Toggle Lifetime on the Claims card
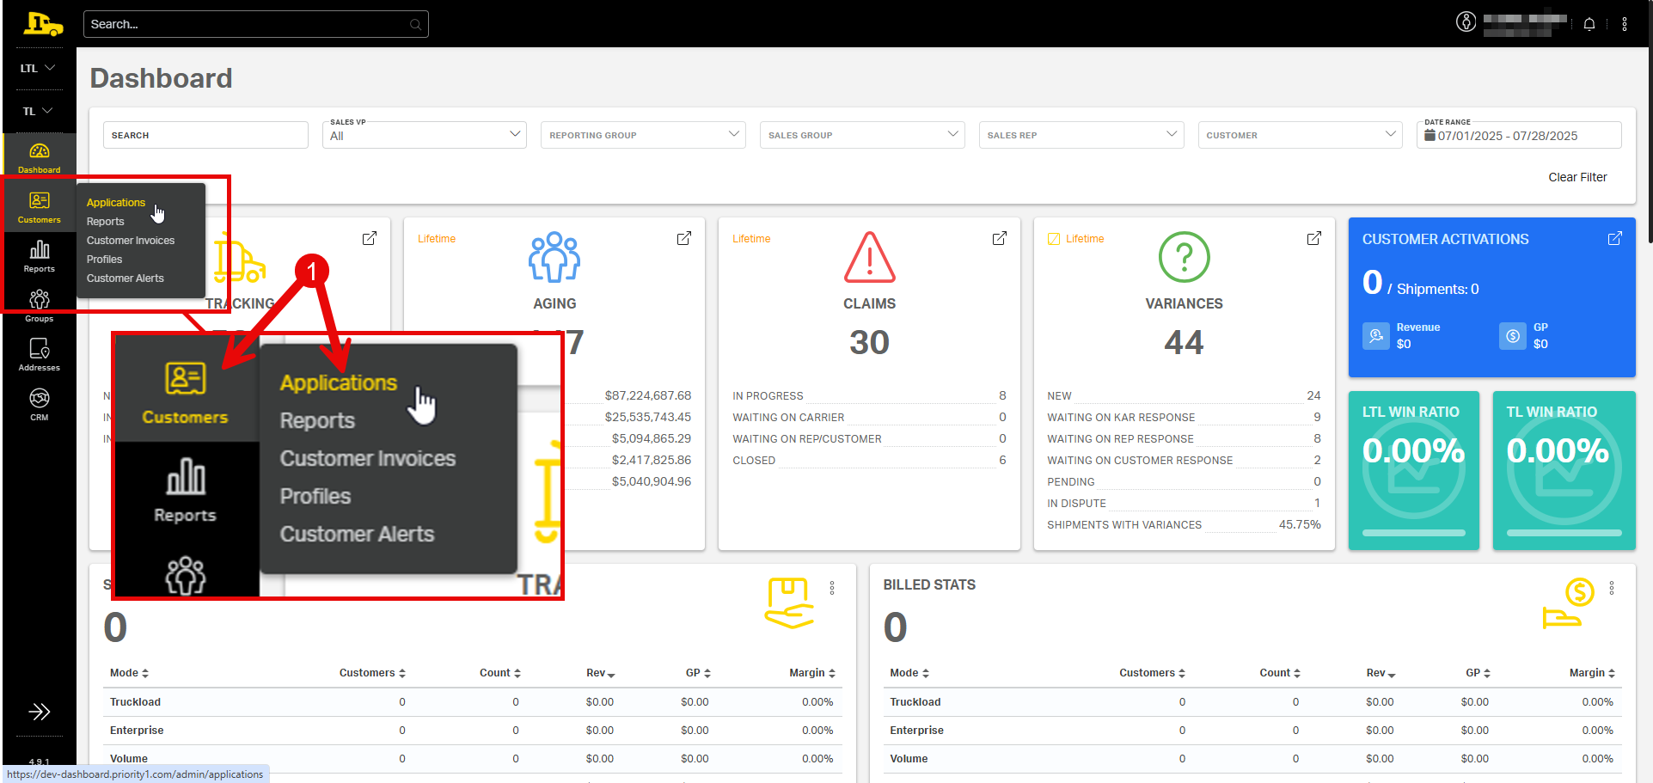Screen dimensions: 1653x783 pos(751,239)
